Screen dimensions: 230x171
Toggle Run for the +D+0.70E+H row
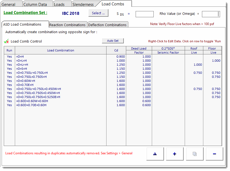click(x=9, y=85)
